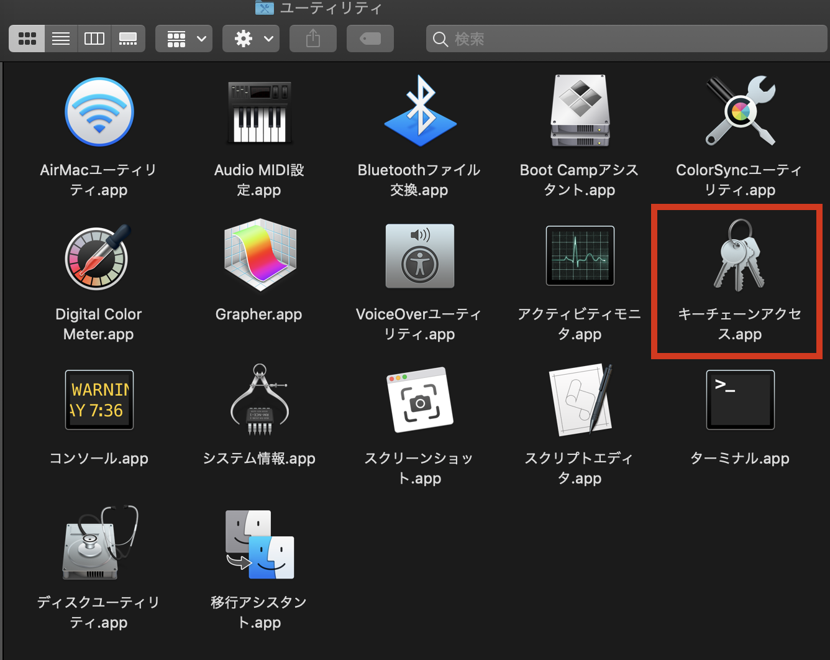Select the "AirMacユーティリティ.app" label
830x660 pixels.
point(99,180)
